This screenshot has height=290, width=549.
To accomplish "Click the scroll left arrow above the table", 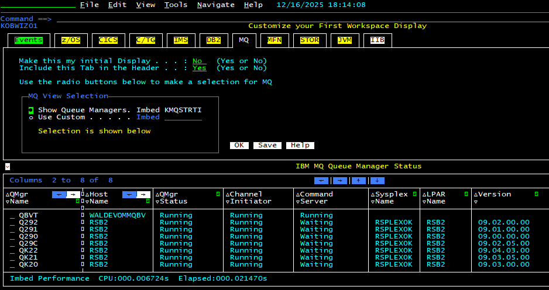I will 321,181.
